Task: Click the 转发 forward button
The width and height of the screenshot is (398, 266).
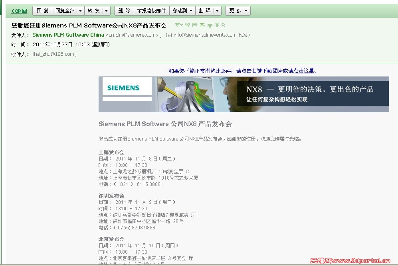Action: tap(93, 11)
